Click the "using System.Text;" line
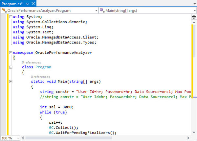 33,32
